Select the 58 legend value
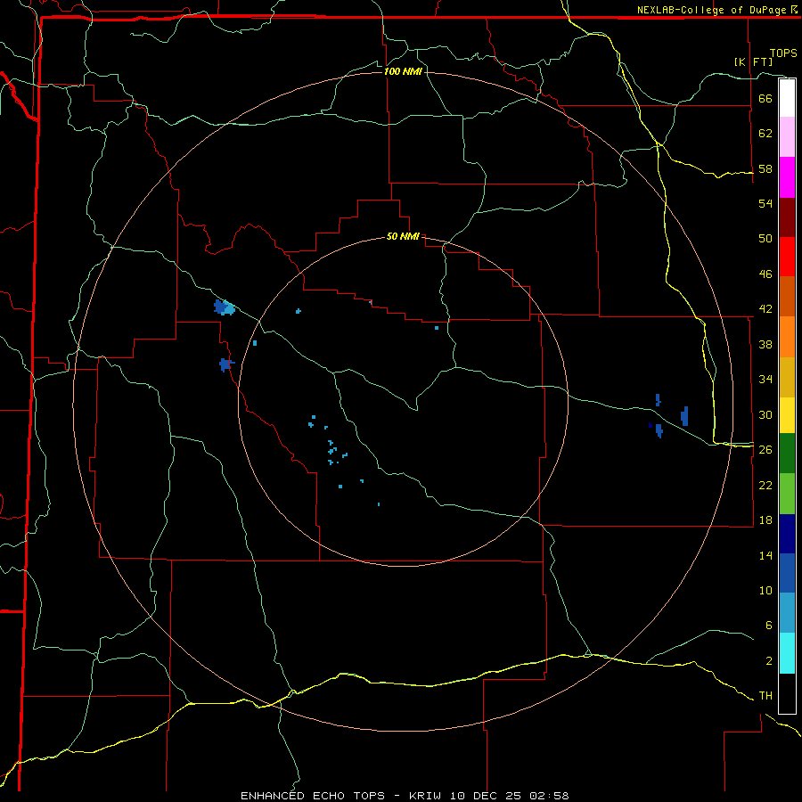 click(x=765, y=168)
